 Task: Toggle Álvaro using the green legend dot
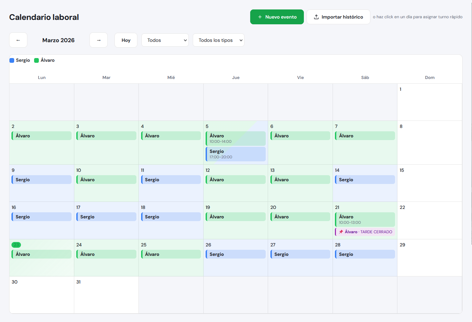[36, 60]
